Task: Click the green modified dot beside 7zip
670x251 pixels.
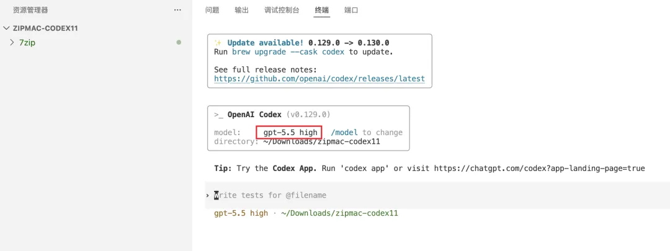Action: pos(179,42)
